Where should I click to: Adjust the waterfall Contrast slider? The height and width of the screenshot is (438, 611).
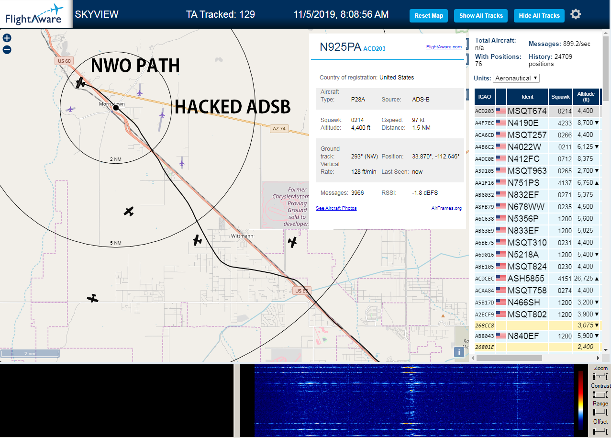(x=600, y=394)
